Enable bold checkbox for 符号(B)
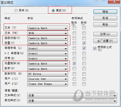The image size is (121, 107). (x=74, y=58)
